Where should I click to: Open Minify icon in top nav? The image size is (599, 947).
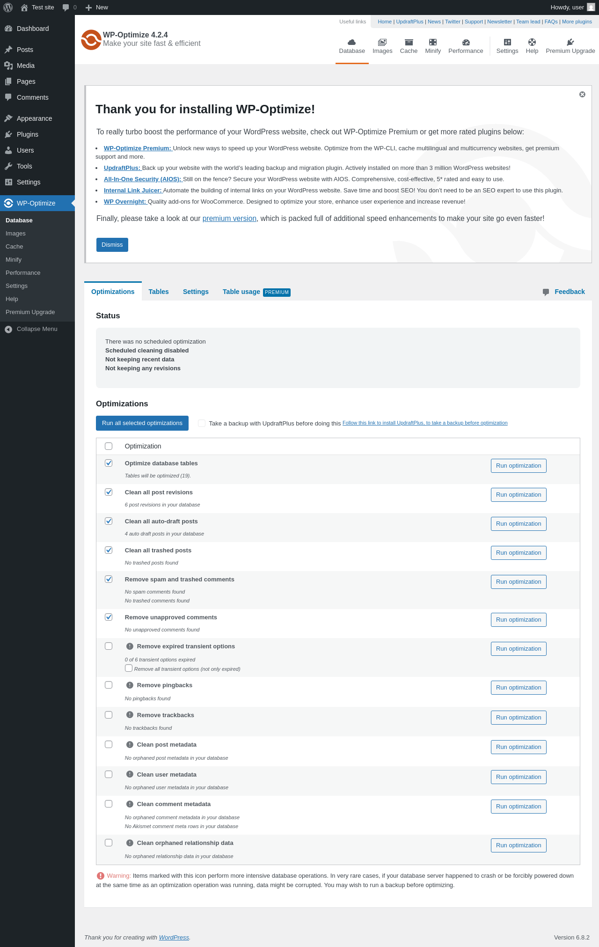click(433, 42)
